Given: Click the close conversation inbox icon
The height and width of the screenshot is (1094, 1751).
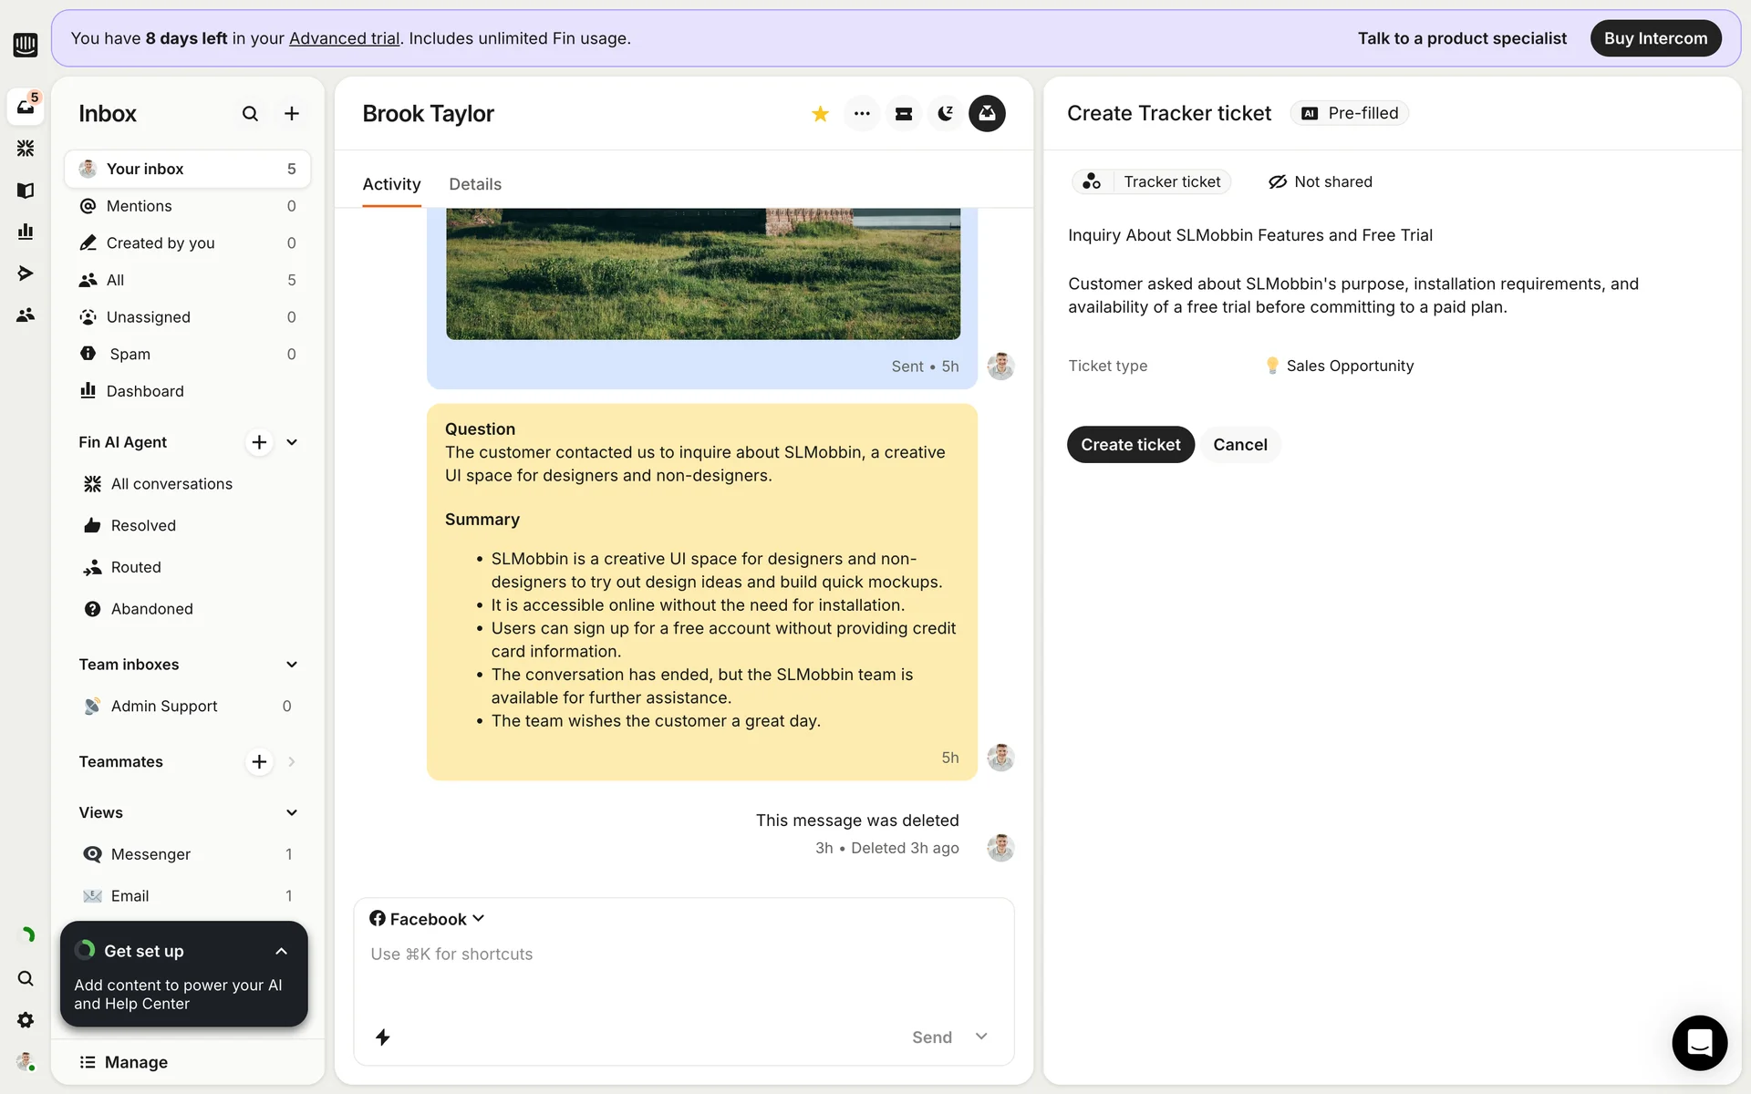Looking at the screenshot, I should pyautogui.click(x=987, y=114).
